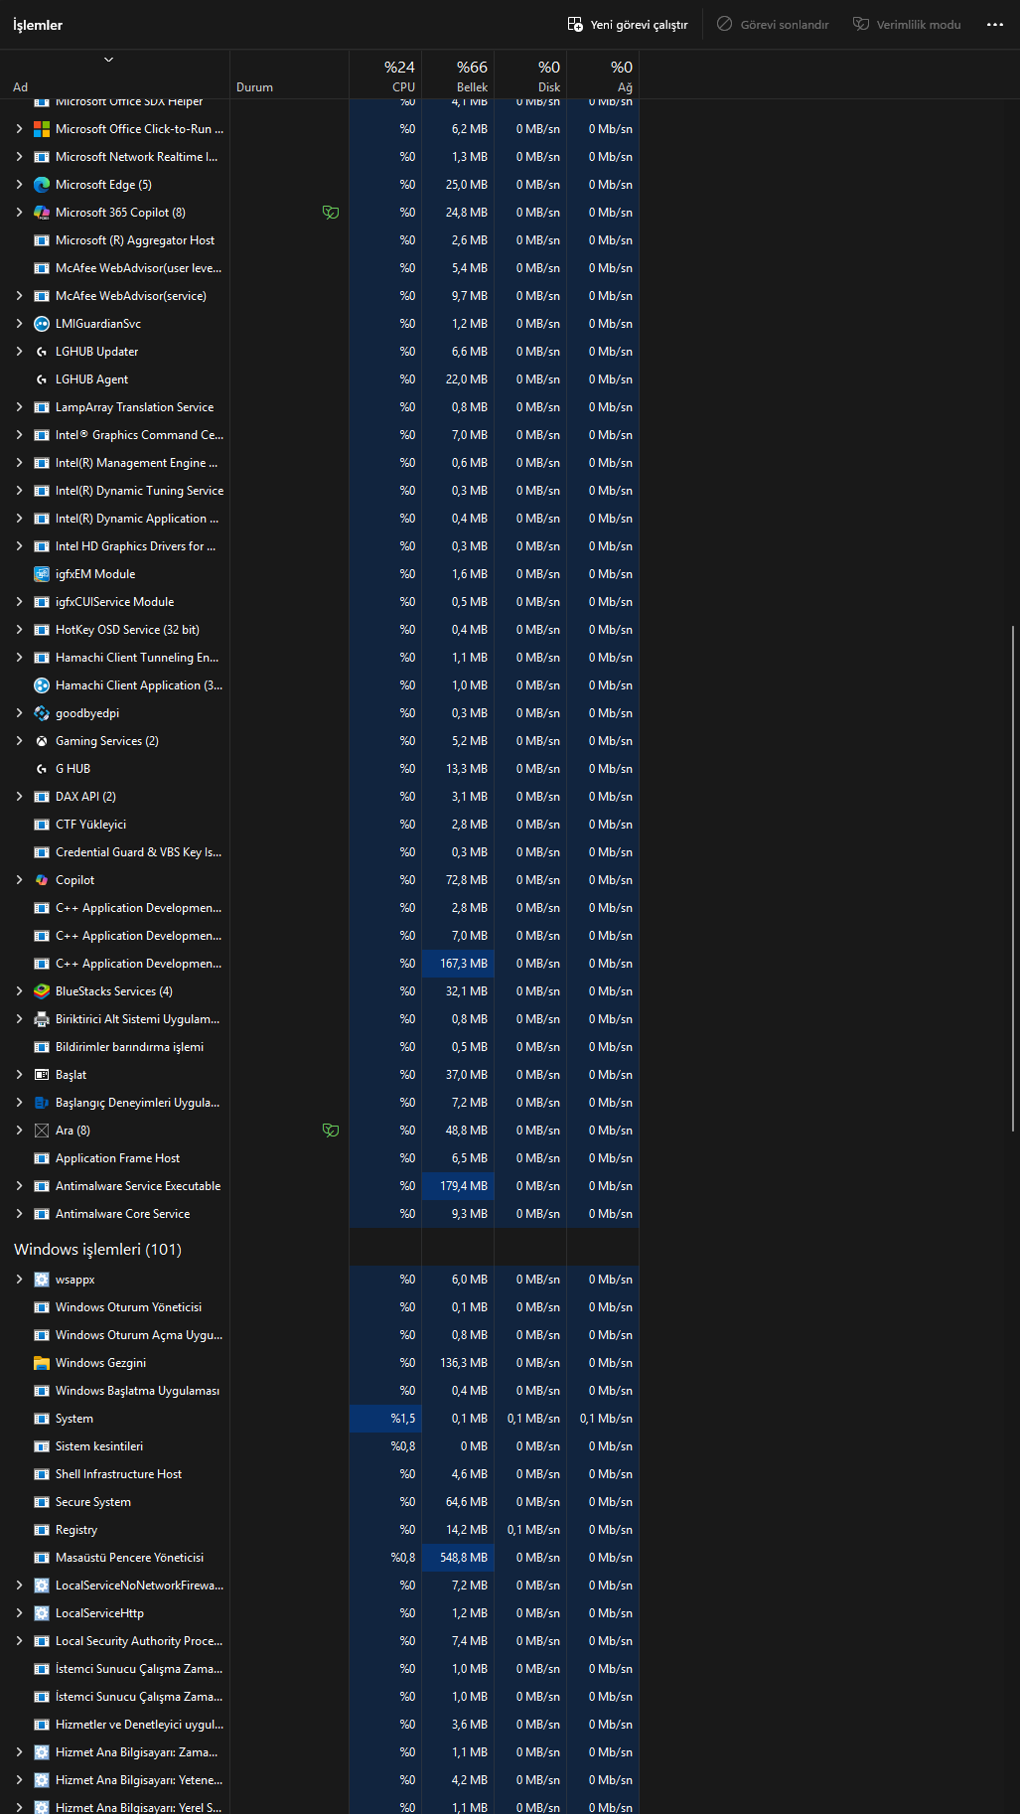
Task: Click the goodbyedpi process icon
Action: tap(42, 713)
